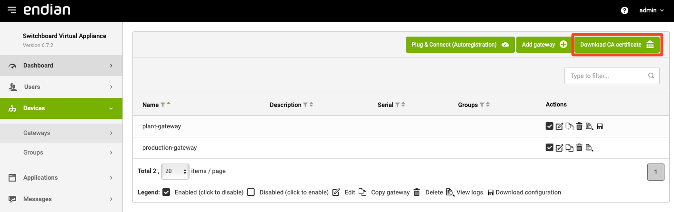Delete the production-gateway entry
Image resolution: width=674 pixels, height=212 pixels.
[579, 148]
